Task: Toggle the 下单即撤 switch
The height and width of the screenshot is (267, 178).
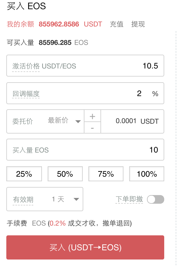Action: click(155, 199)
